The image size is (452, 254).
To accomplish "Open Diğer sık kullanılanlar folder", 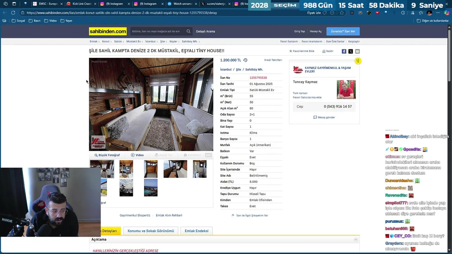I will point(433,21).
